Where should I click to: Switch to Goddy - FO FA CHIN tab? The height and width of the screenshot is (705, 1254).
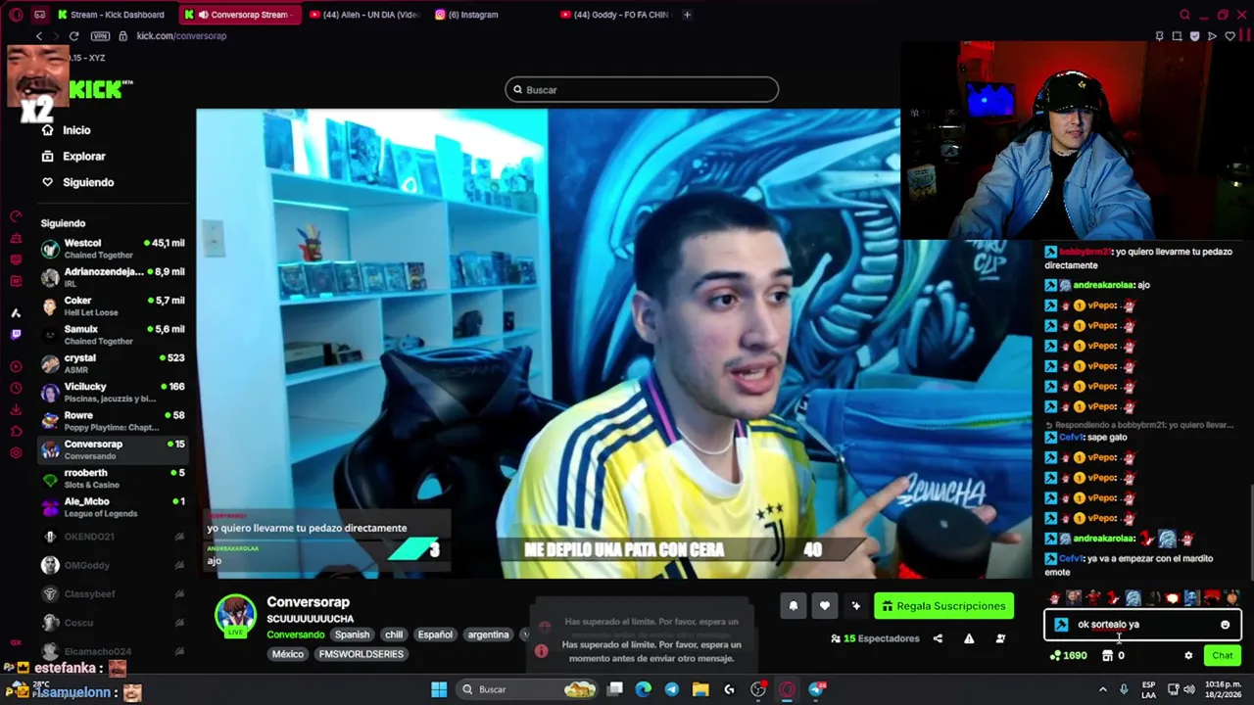click(614, 15)
